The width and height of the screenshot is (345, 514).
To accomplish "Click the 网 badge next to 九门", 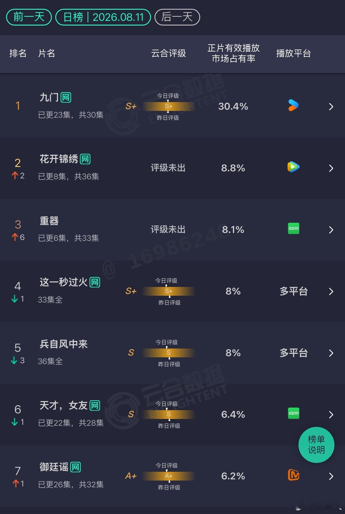I will 66,97.
